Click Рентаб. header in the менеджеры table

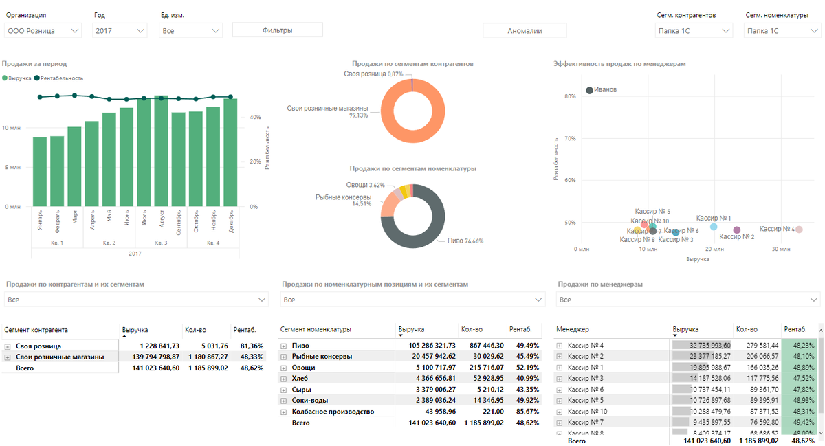tap(795, 330)
